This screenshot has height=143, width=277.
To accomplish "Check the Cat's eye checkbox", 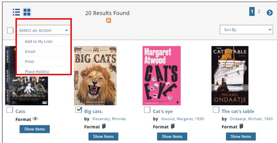I will coord(147,110).
